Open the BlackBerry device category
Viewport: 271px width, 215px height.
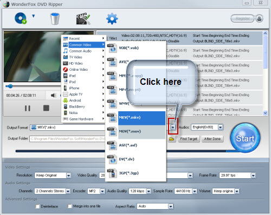[x=83, y=106]
